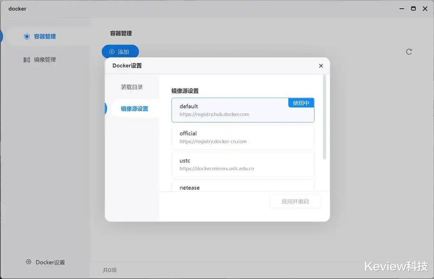434x279 pixels.
Task: Open Docker设置 at the sidebar bottom
Action: 46,262
